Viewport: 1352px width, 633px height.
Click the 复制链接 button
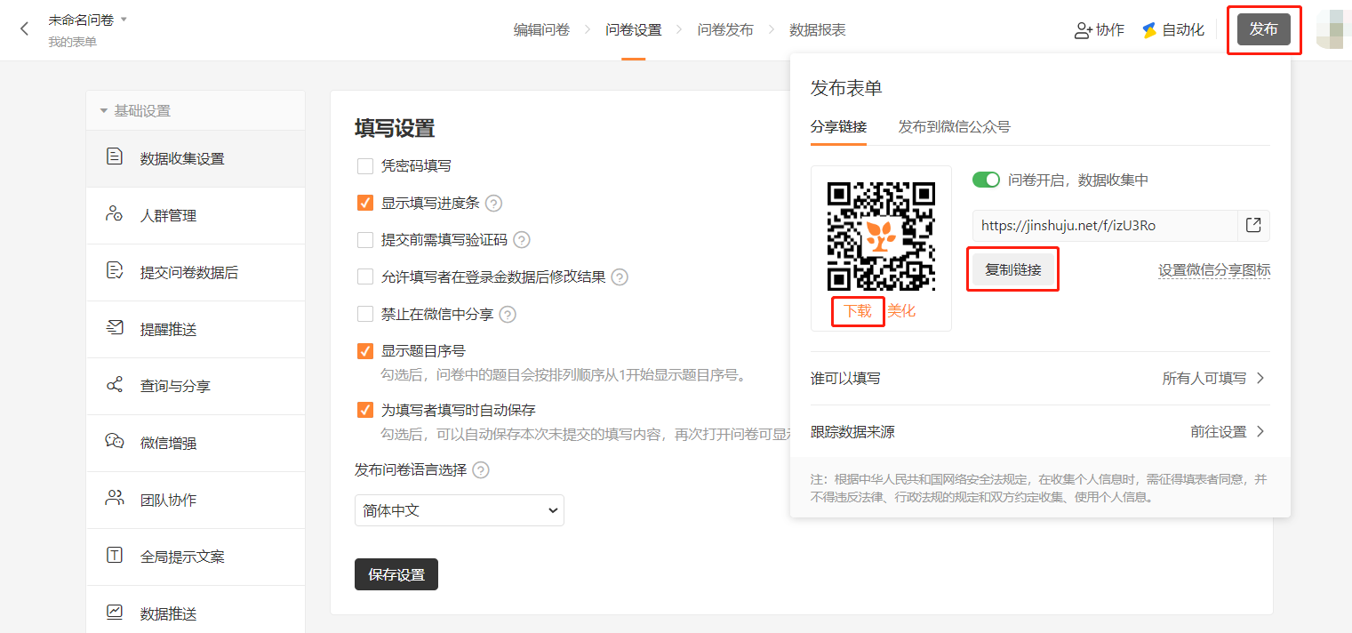click(1013, 269)
